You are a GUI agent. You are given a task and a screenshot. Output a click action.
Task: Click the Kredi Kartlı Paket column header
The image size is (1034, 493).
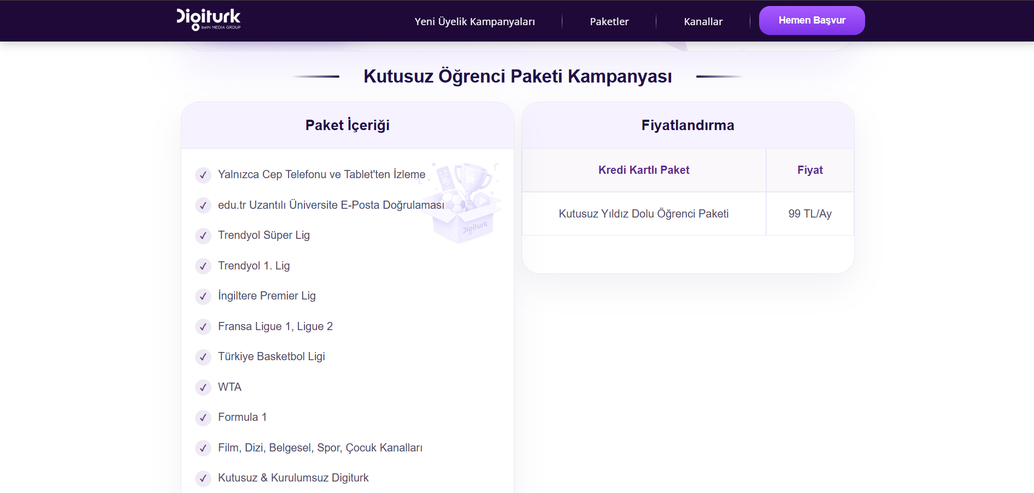pyautogui.click(x=644, y=170)
